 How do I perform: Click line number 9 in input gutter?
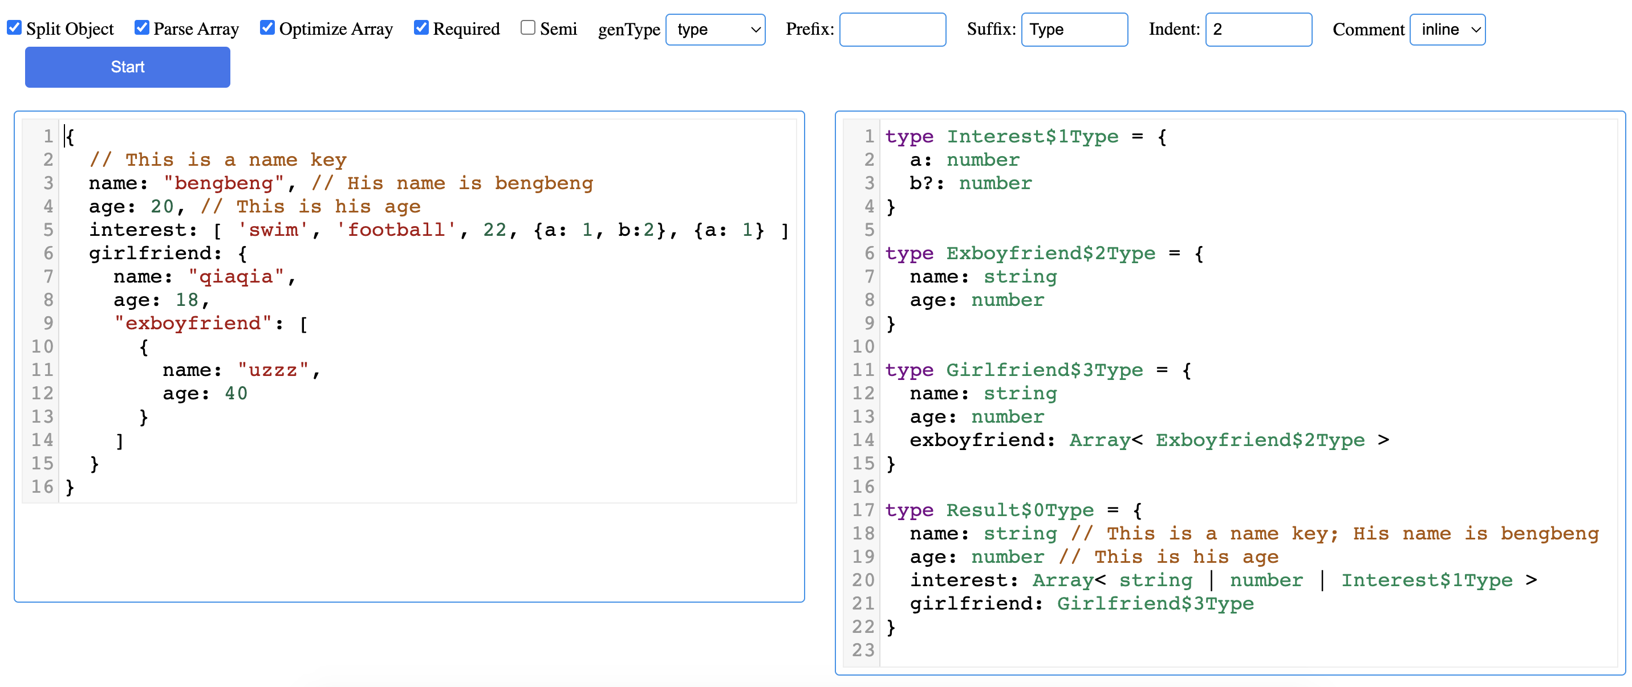point(47,324)
